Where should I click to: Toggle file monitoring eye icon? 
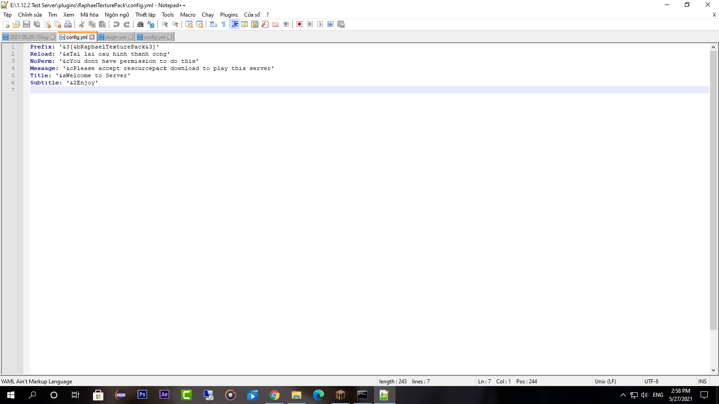(286, 24)
